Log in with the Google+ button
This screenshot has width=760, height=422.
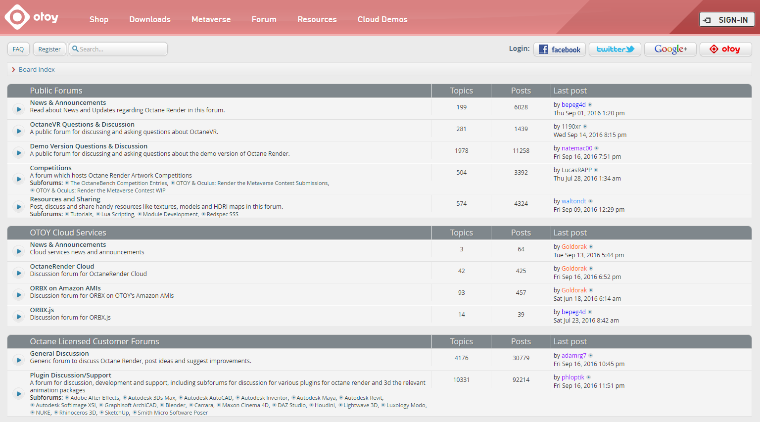point(670,49)
